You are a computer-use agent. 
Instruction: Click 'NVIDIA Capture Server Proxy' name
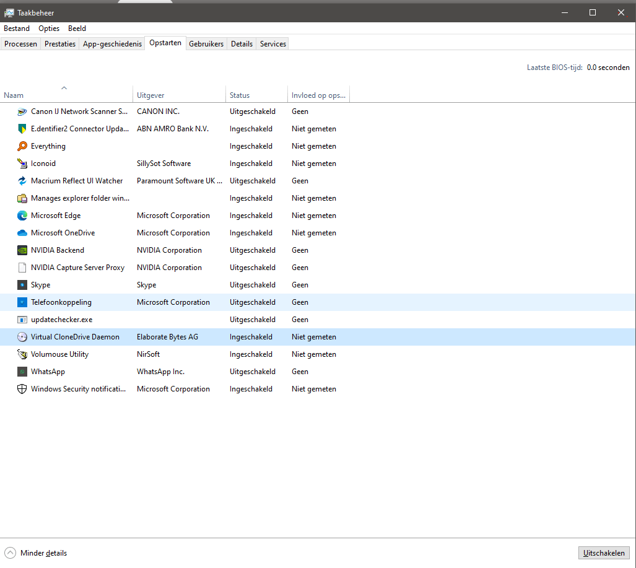77,268
